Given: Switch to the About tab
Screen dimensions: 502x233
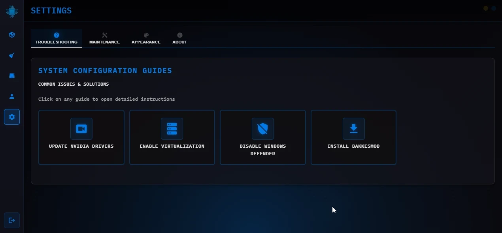Looking at the screenshot, I should (x=180, y=38).
